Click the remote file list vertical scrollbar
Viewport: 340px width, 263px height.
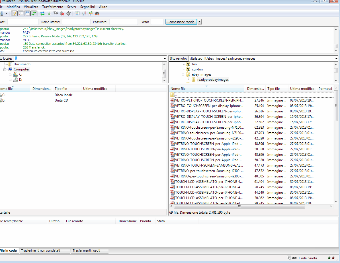(336, 106)
